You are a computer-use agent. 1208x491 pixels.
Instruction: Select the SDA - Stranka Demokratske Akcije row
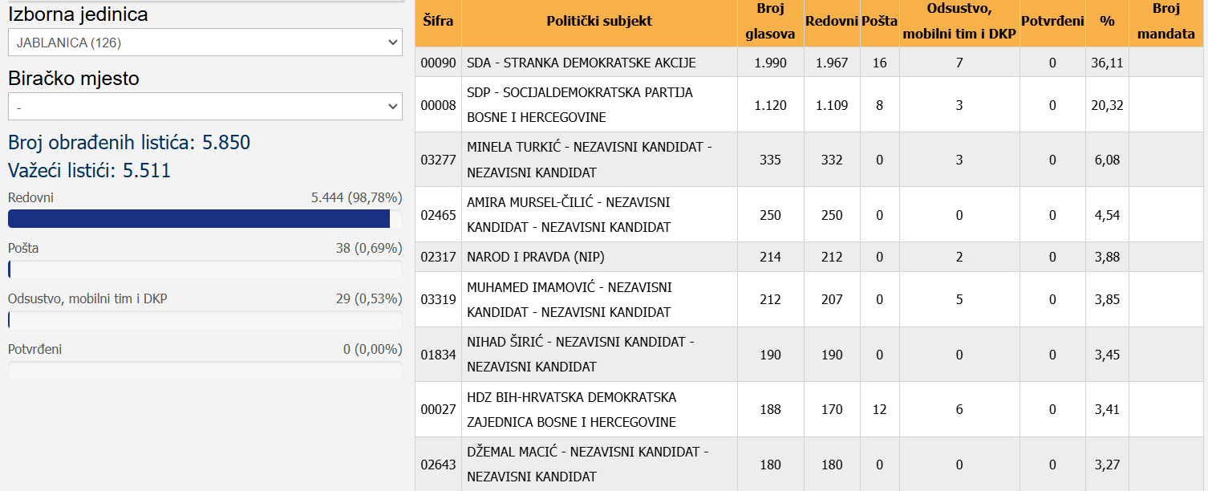581,63
